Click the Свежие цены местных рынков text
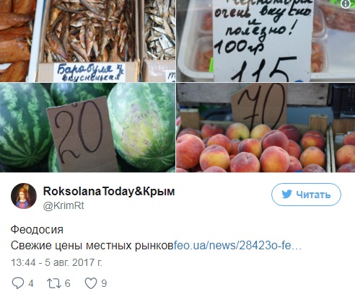Image resolution: width=355 pixels, height=294 pixels. 92,246
